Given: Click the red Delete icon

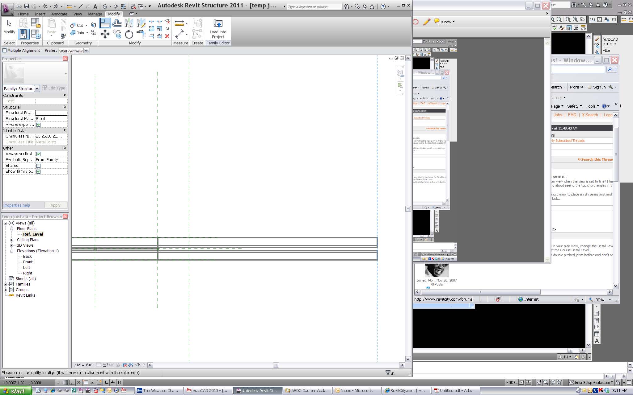Looking at the screenshot, I should [x=167, y=36].
